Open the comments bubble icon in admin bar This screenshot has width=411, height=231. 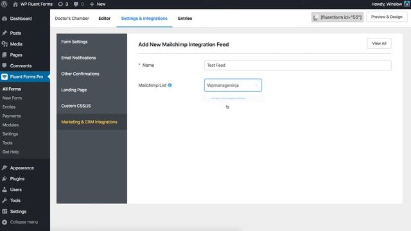click(76, 4)
